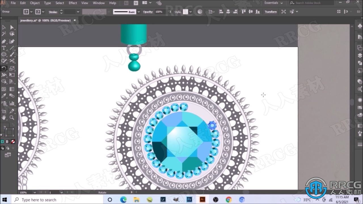Select the Scissors tool
This screenshot has height=204, width=363.
click(12, 61)
